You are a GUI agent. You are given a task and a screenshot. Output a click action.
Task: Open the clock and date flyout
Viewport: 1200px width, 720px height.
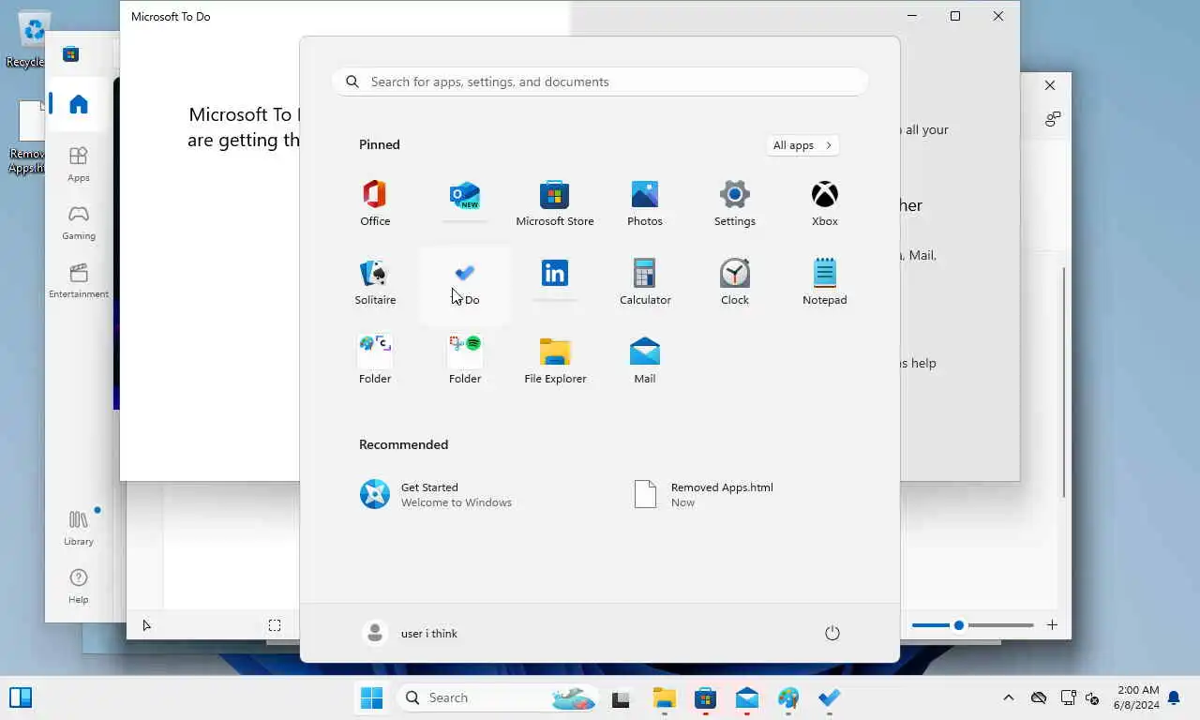pos(1136,697)
